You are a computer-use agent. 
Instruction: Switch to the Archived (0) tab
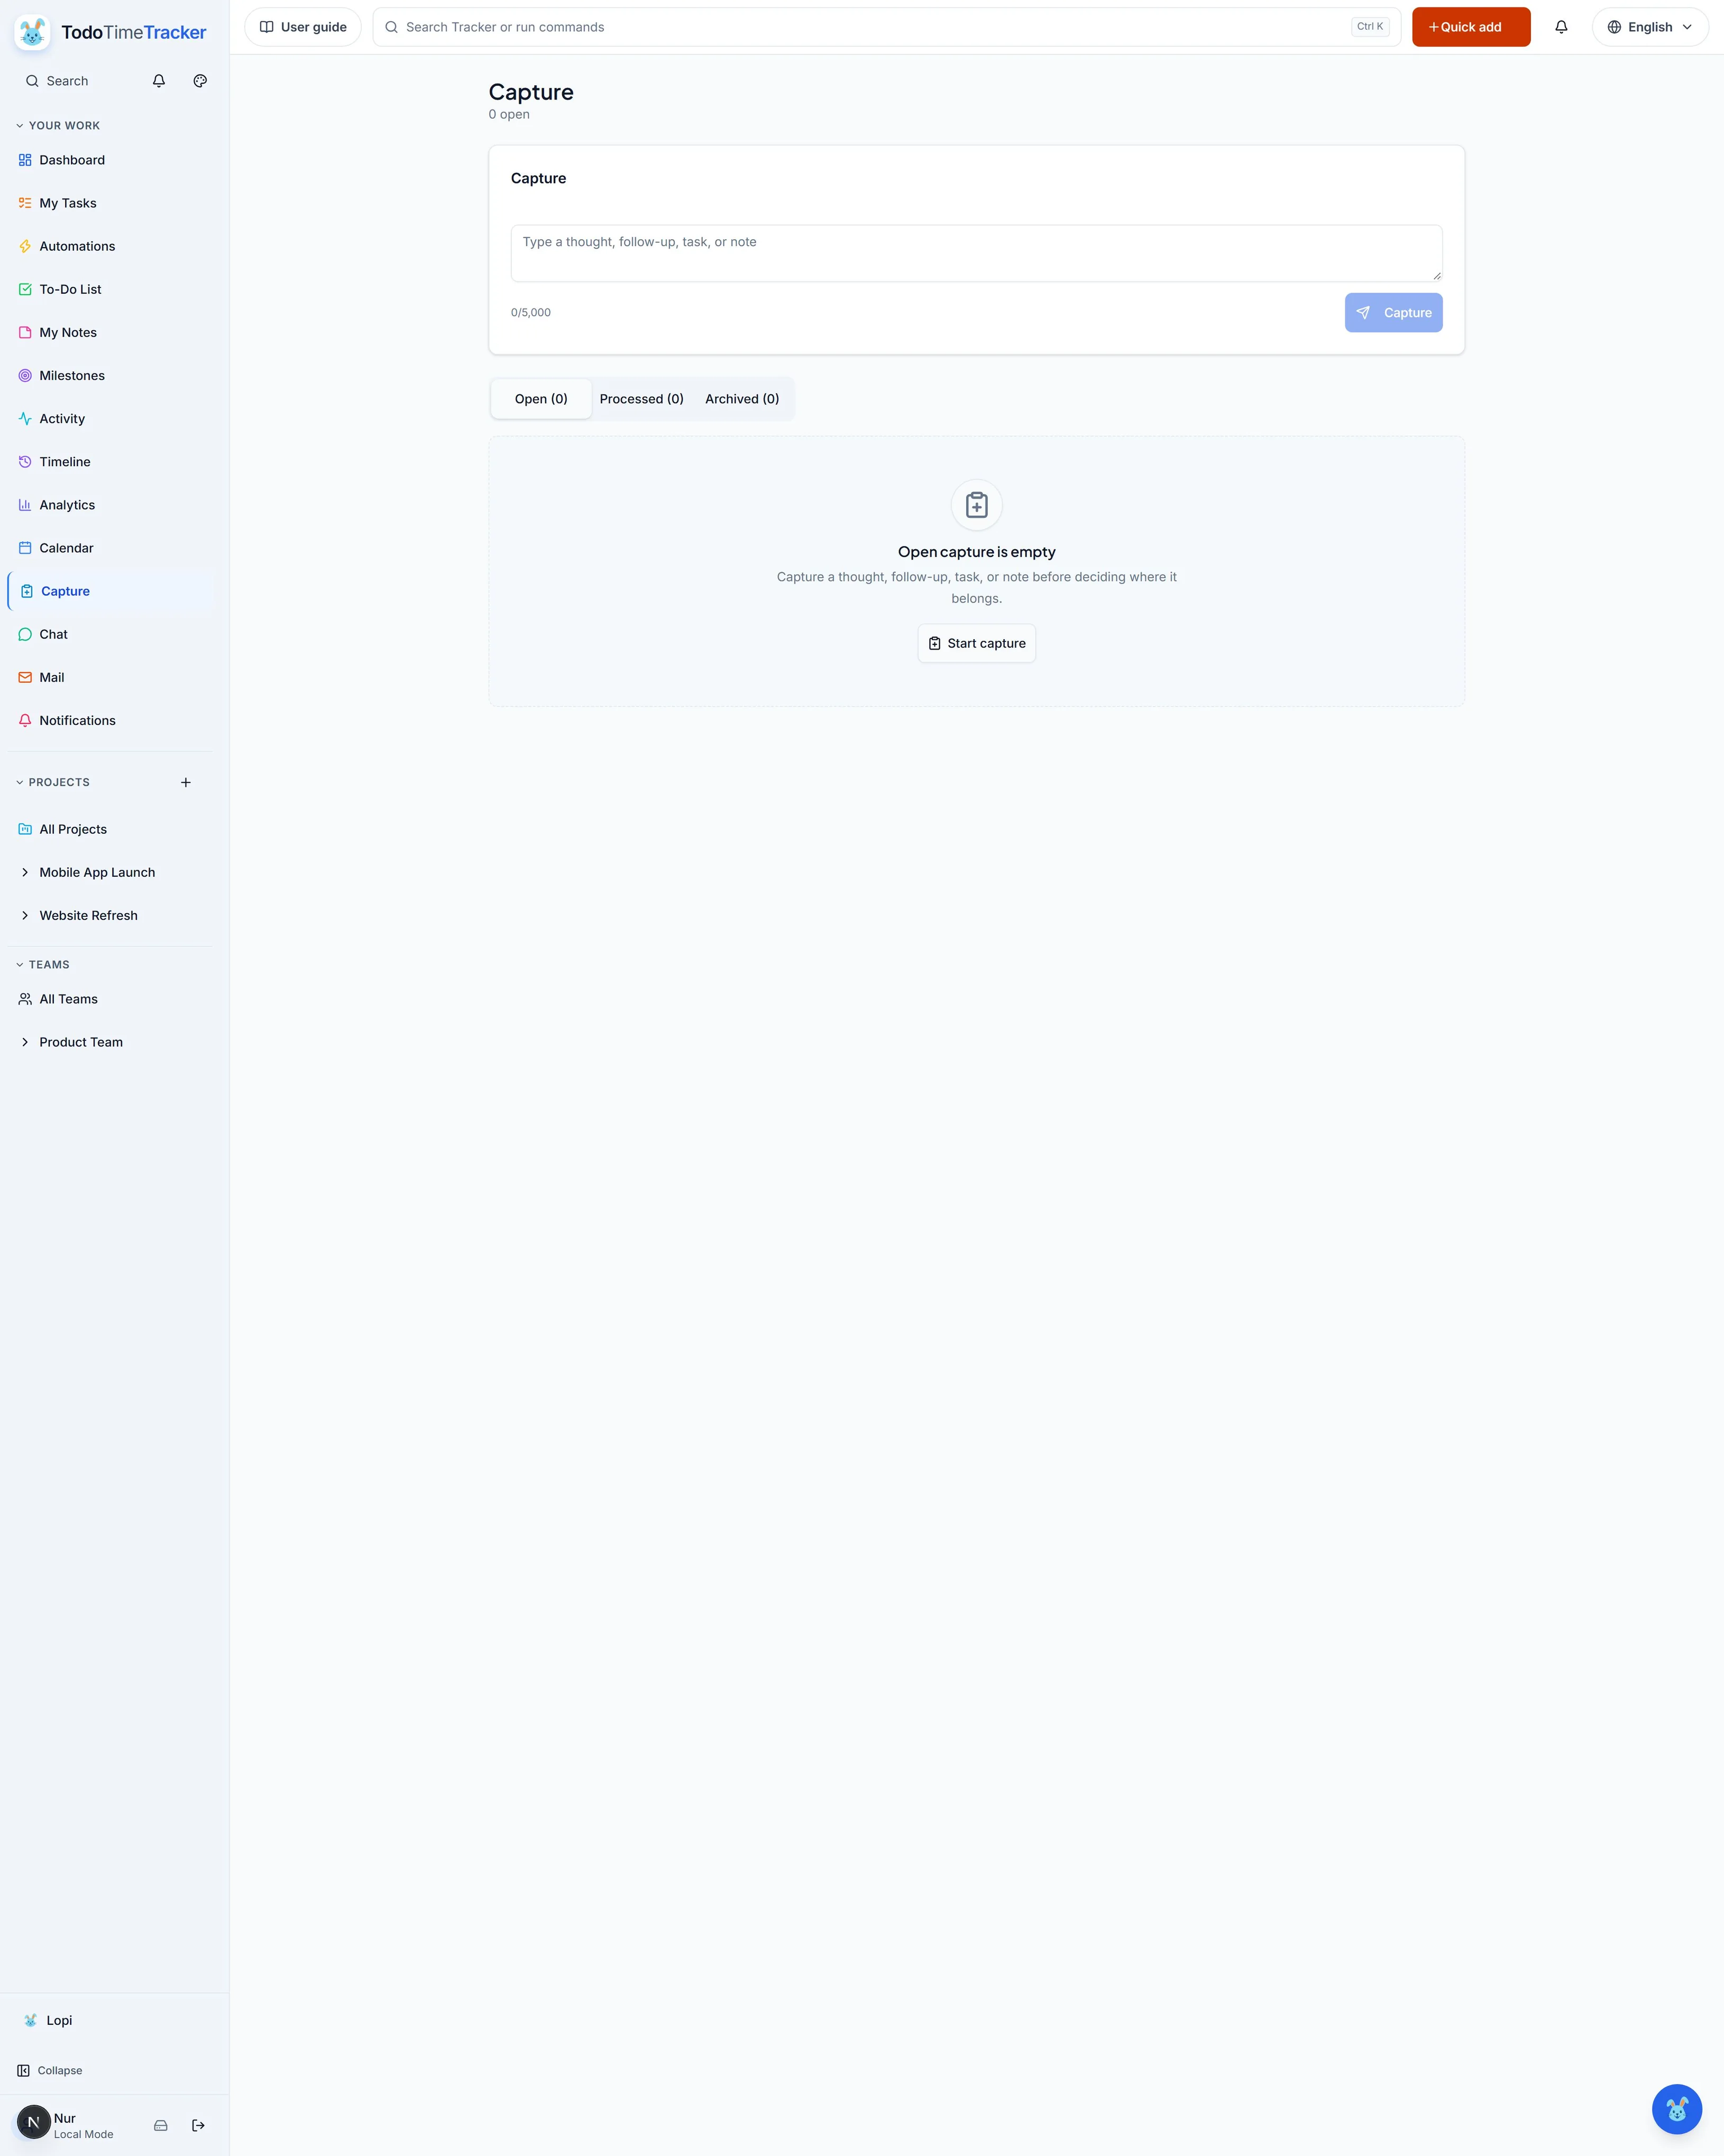[741, 399]
